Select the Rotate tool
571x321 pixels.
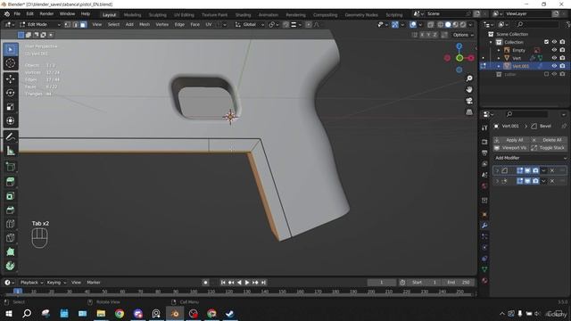(x=11, y=93)
